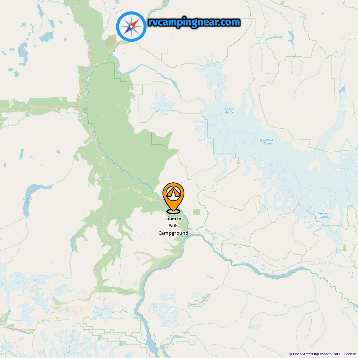Click the Kennicott Glacier map label
Viewport: 358px width, 358px height.
click(324, 215)
